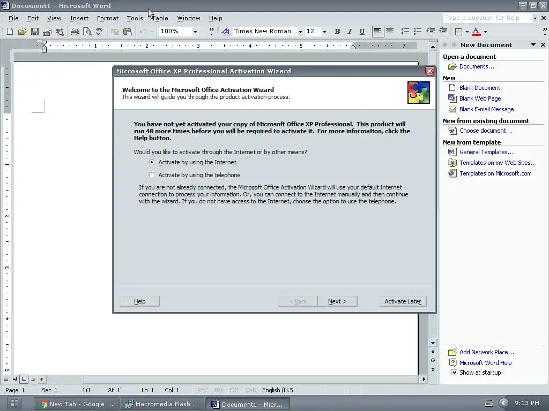Click the Next > button in wizard
The width and height of the screenshot is (549, 411).
(x=337, y=301)
